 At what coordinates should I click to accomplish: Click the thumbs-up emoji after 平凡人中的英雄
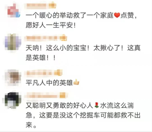coord(76,82)
